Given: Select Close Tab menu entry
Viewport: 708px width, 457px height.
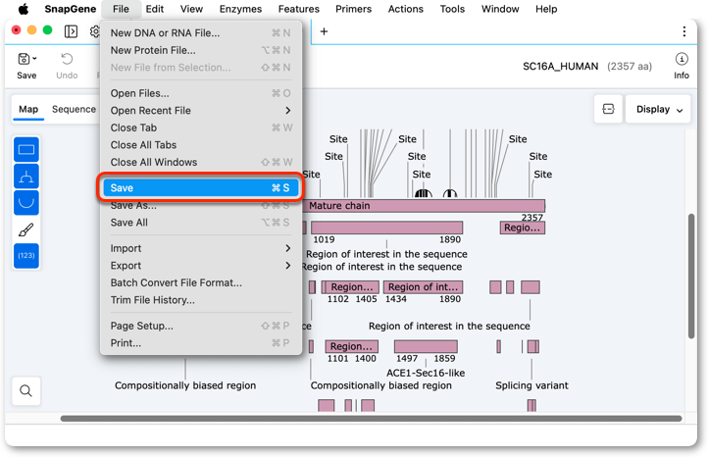Looking at the screenshot, I should click(200, 127).
